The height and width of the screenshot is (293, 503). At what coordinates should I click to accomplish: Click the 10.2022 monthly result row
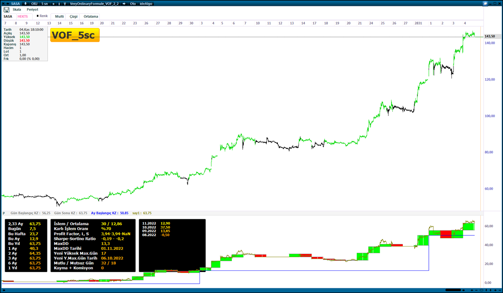(x=156, y=227)
